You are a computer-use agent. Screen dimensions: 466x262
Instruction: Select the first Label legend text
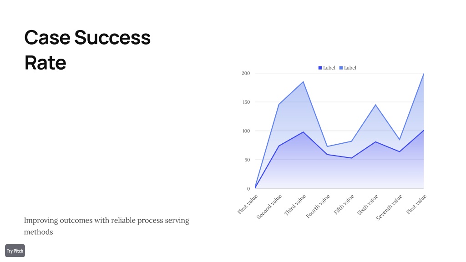(x=329, y=68)
